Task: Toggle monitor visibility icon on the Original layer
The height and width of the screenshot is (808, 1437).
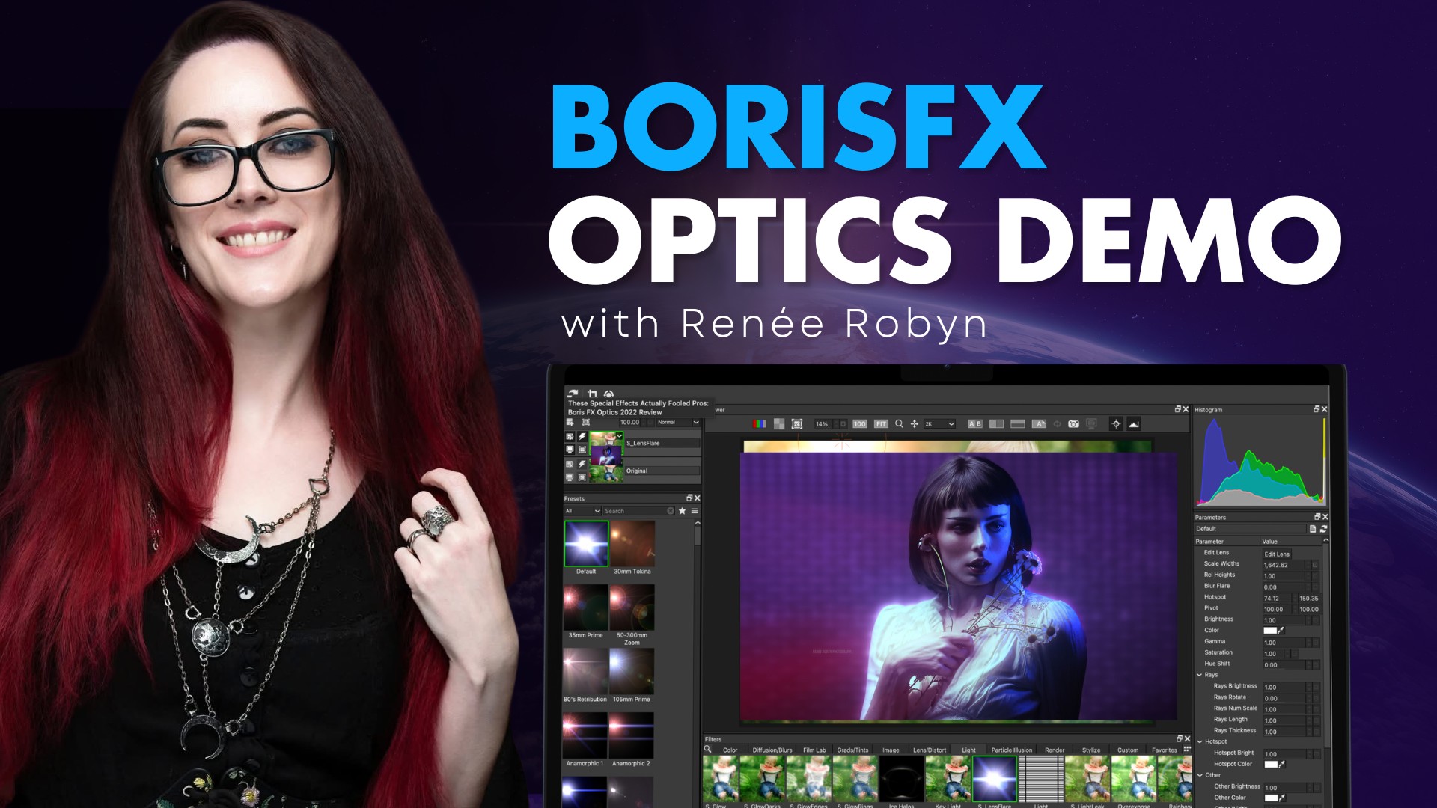Action: pos(570,477)
